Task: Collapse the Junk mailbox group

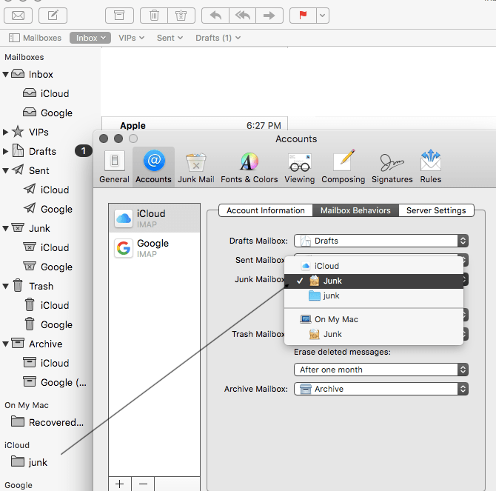Action: pos(5,228)
